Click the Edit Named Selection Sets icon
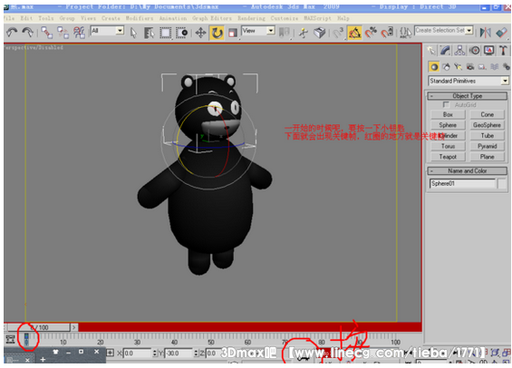Viewport: 512px width, 368px height. pyautogui.click(x=406, y=33)
